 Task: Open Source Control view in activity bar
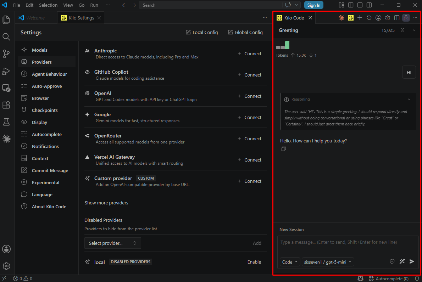tap(6, 54)
